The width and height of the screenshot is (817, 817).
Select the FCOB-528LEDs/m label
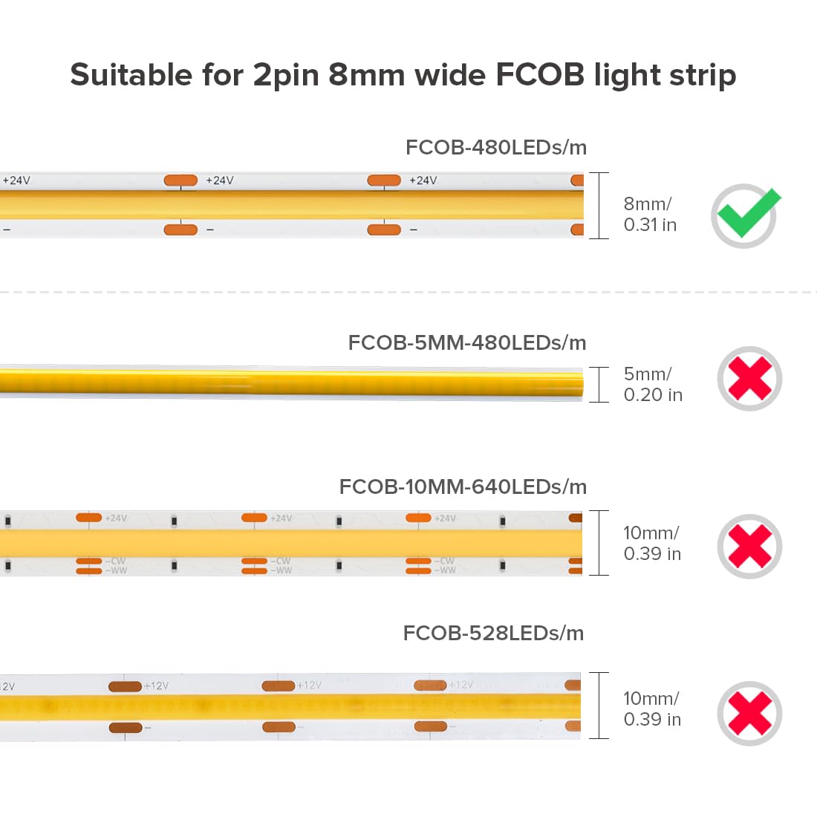[493, 633]
